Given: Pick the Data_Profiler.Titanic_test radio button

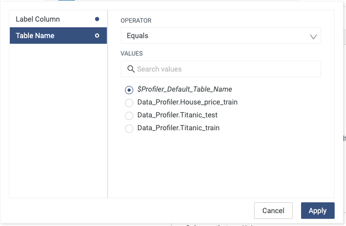Looking at the screenshot, I should (x=129, y=115).
